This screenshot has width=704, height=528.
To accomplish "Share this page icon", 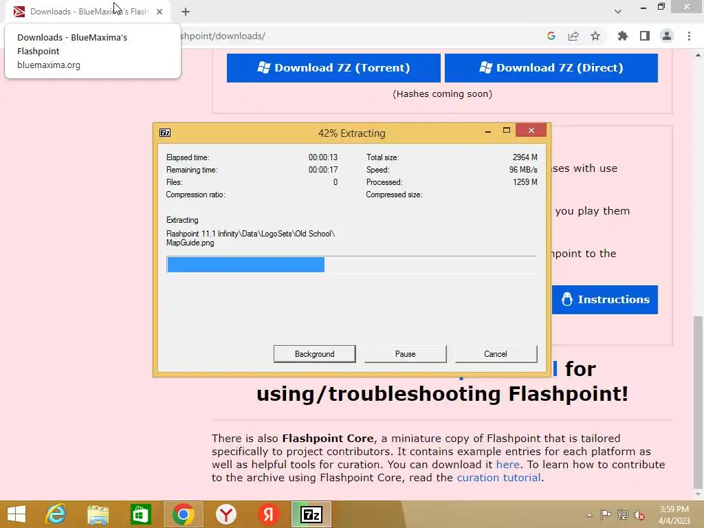I will tap(573, 36).
